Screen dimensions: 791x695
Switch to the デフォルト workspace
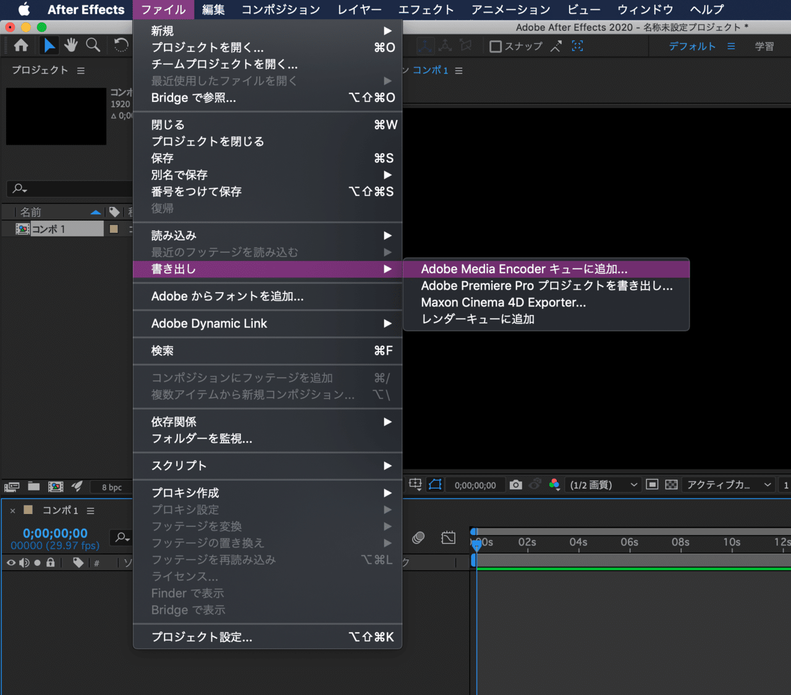[692, 46]
